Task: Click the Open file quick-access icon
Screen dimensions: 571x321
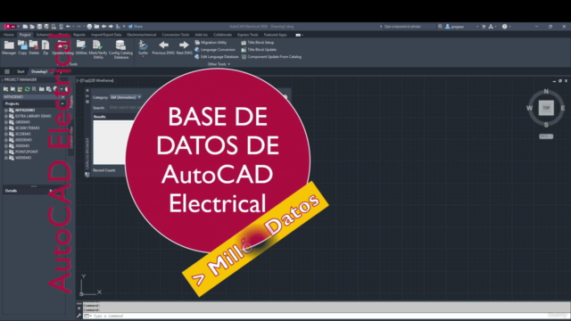Action: pos(32,27)
